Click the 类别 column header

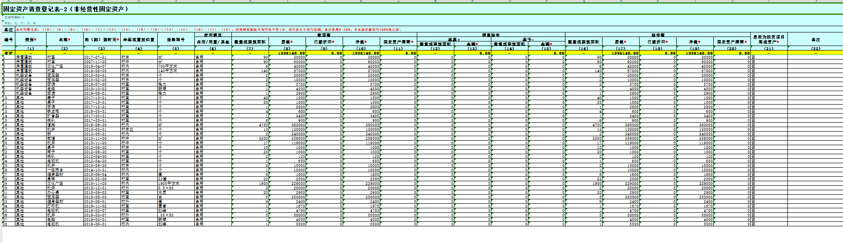coord(31,40)
